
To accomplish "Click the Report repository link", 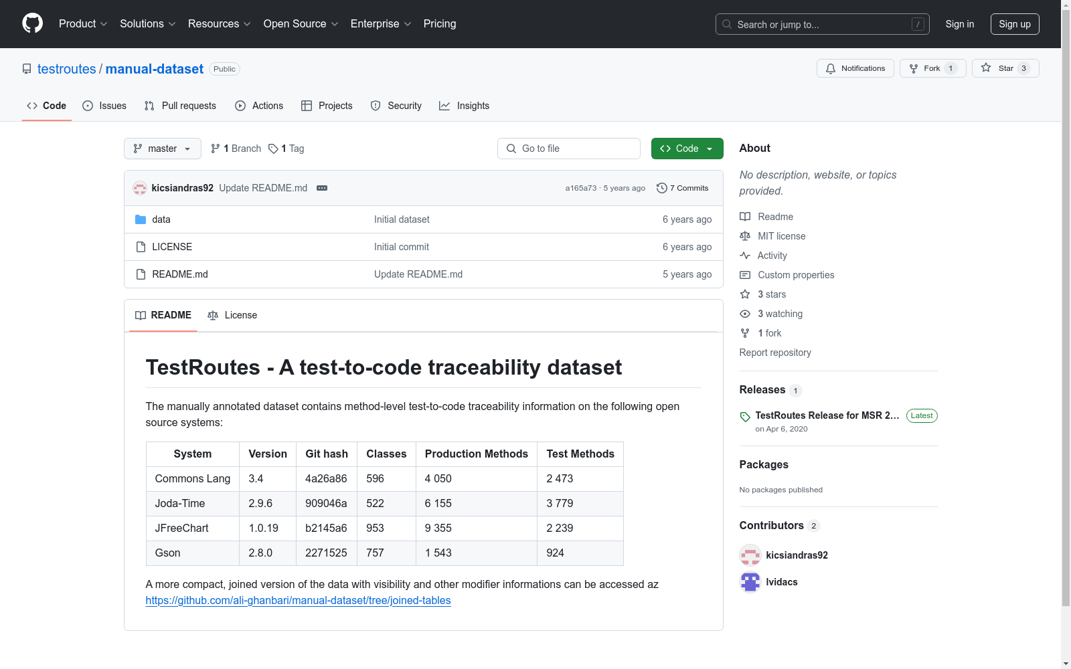I will pyautogui.click(x=775, y=353).
